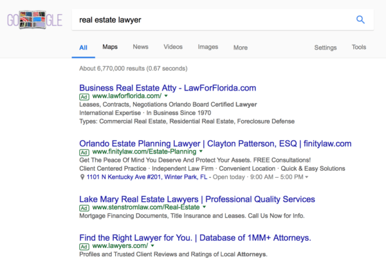The width and height of the screenshot is (386, 262).
Task: Click the Types: Commercial Real Estate line
Action: click(187, 121)
